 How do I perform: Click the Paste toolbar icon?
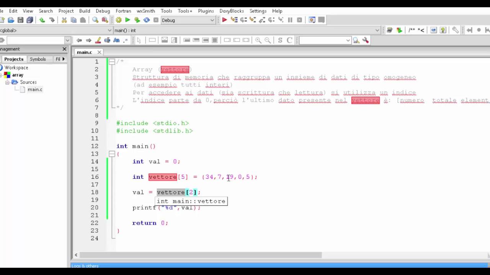(x=83, y=20)
